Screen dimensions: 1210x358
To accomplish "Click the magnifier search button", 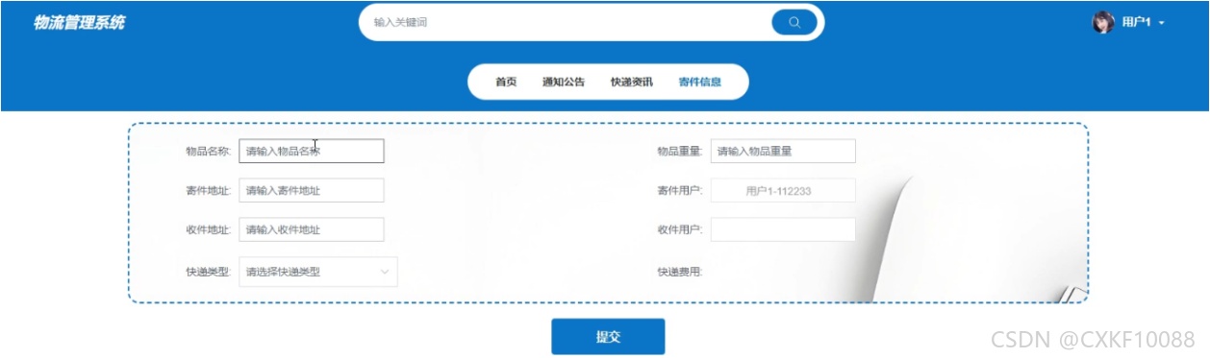I will pos(794,22).
